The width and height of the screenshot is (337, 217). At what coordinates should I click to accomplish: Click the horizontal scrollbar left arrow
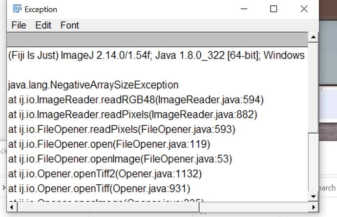12,207
